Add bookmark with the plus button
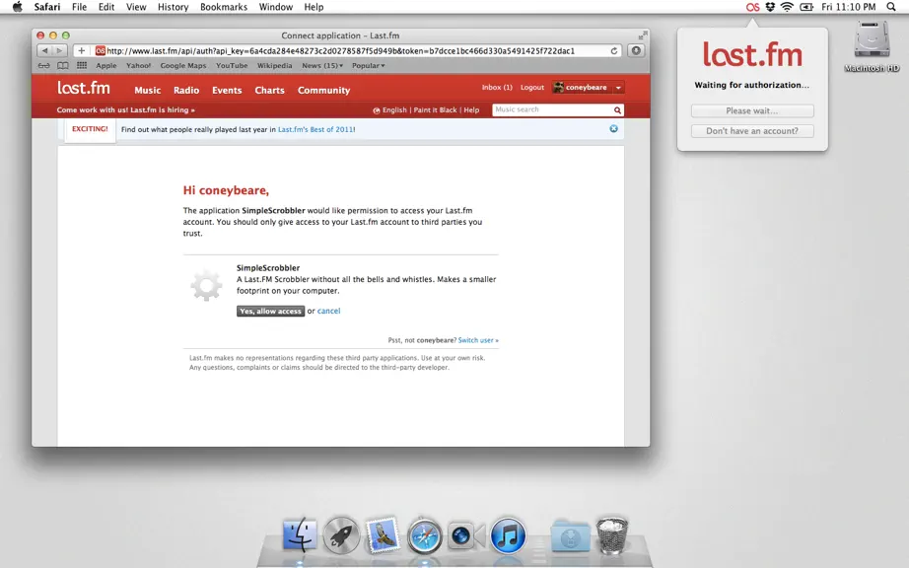The image size is (909, 568). pyautogui.click(x=81, y=50)
